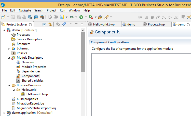This screenshot has height=116, width=191.
Task: Click the New wizard icon in the toolbar
Action: (3, 17)
